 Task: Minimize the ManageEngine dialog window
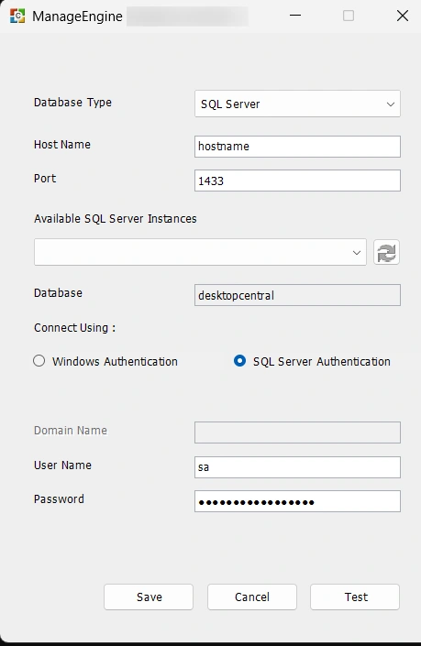click(x=295, y=16)
